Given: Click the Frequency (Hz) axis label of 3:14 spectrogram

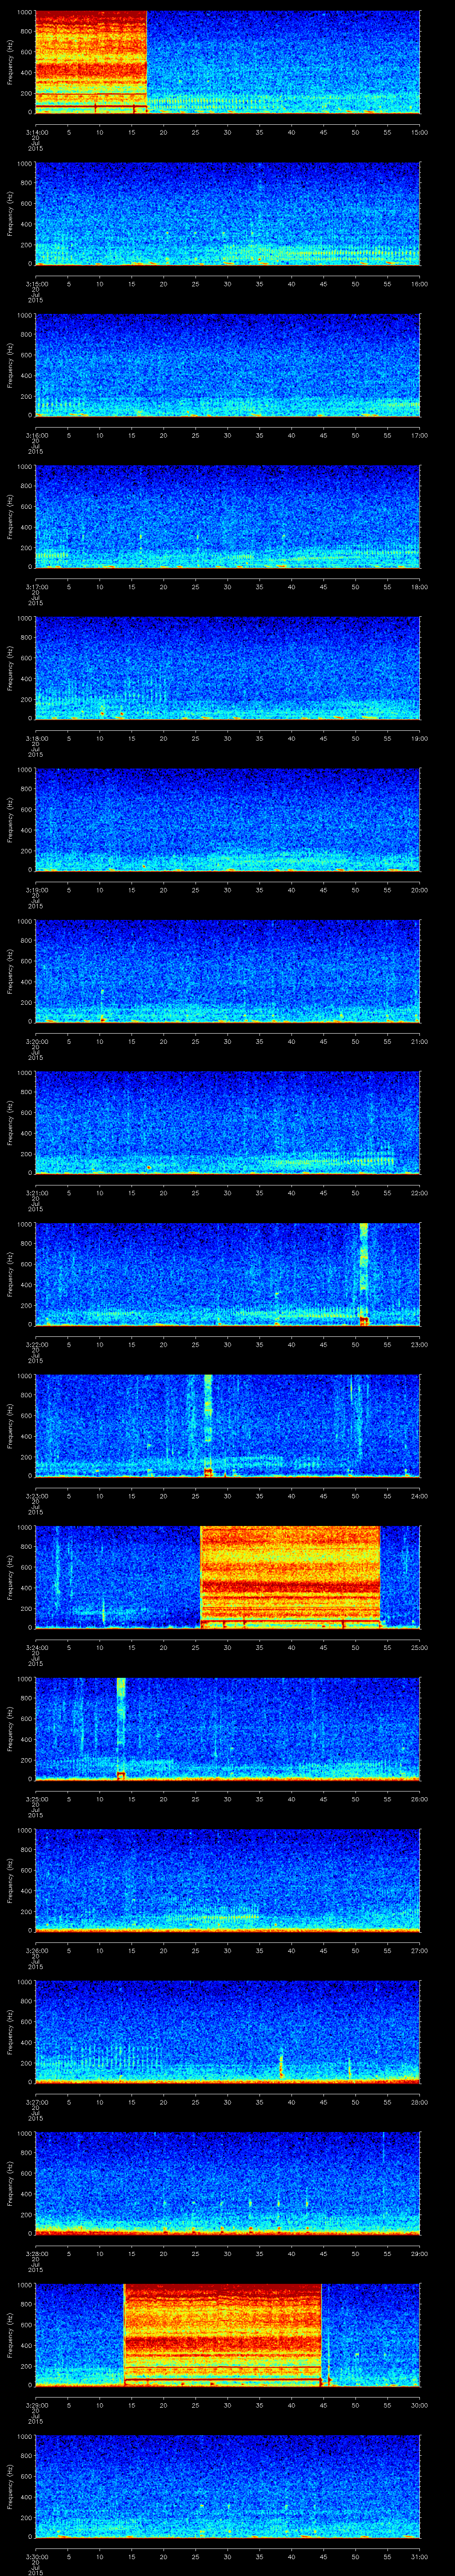Looking at the screenshot, I should point(11,62).
